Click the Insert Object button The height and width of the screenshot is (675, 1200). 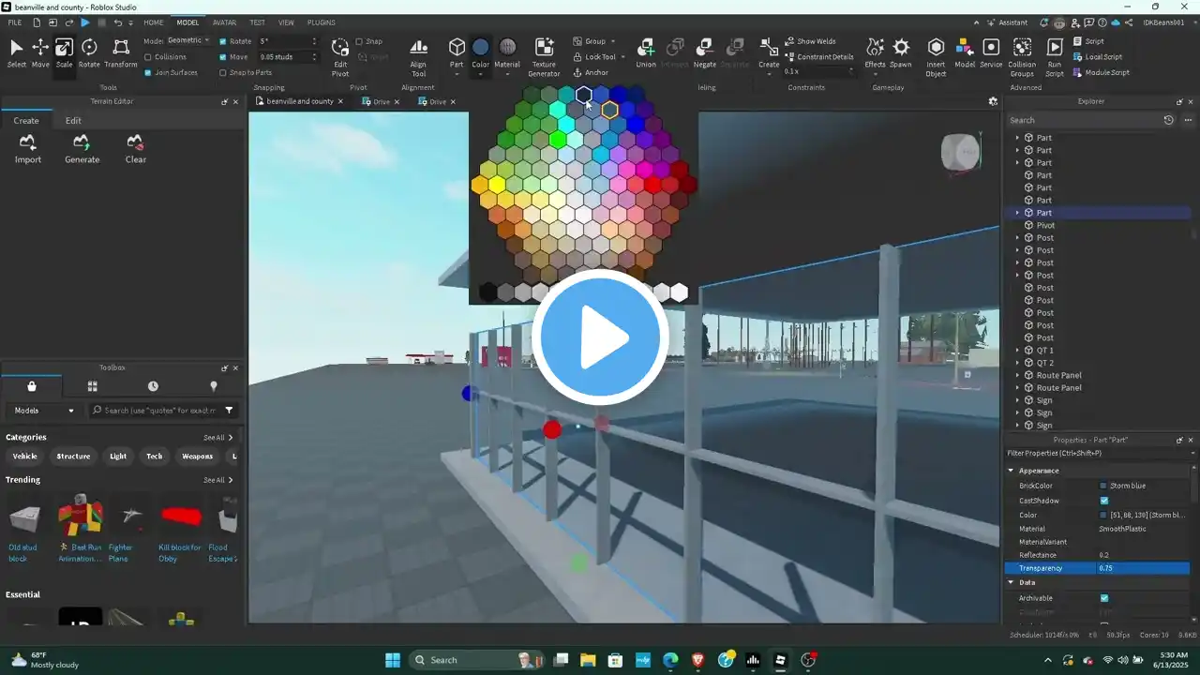pyautogui.click(x=936, y=57)
